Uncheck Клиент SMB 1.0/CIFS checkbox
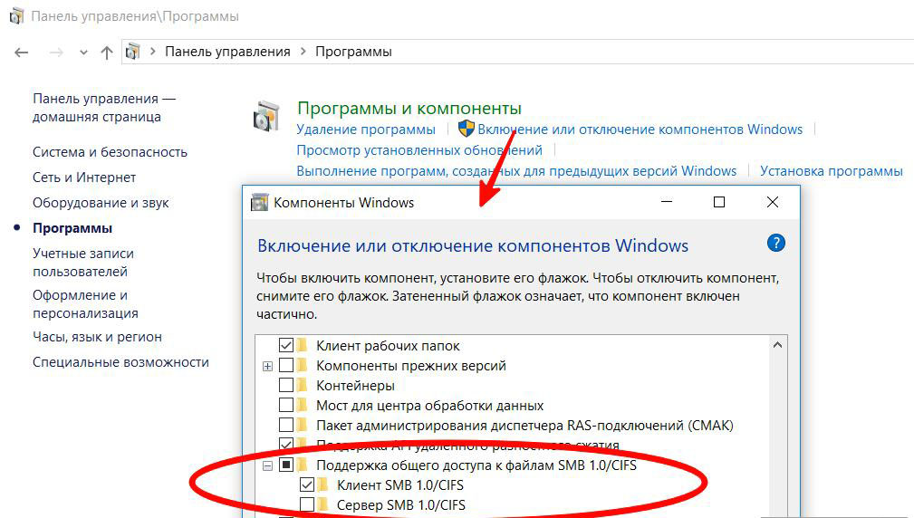This screenshot has height=518, width=914. pyautogui.click(x=306, y=484)
